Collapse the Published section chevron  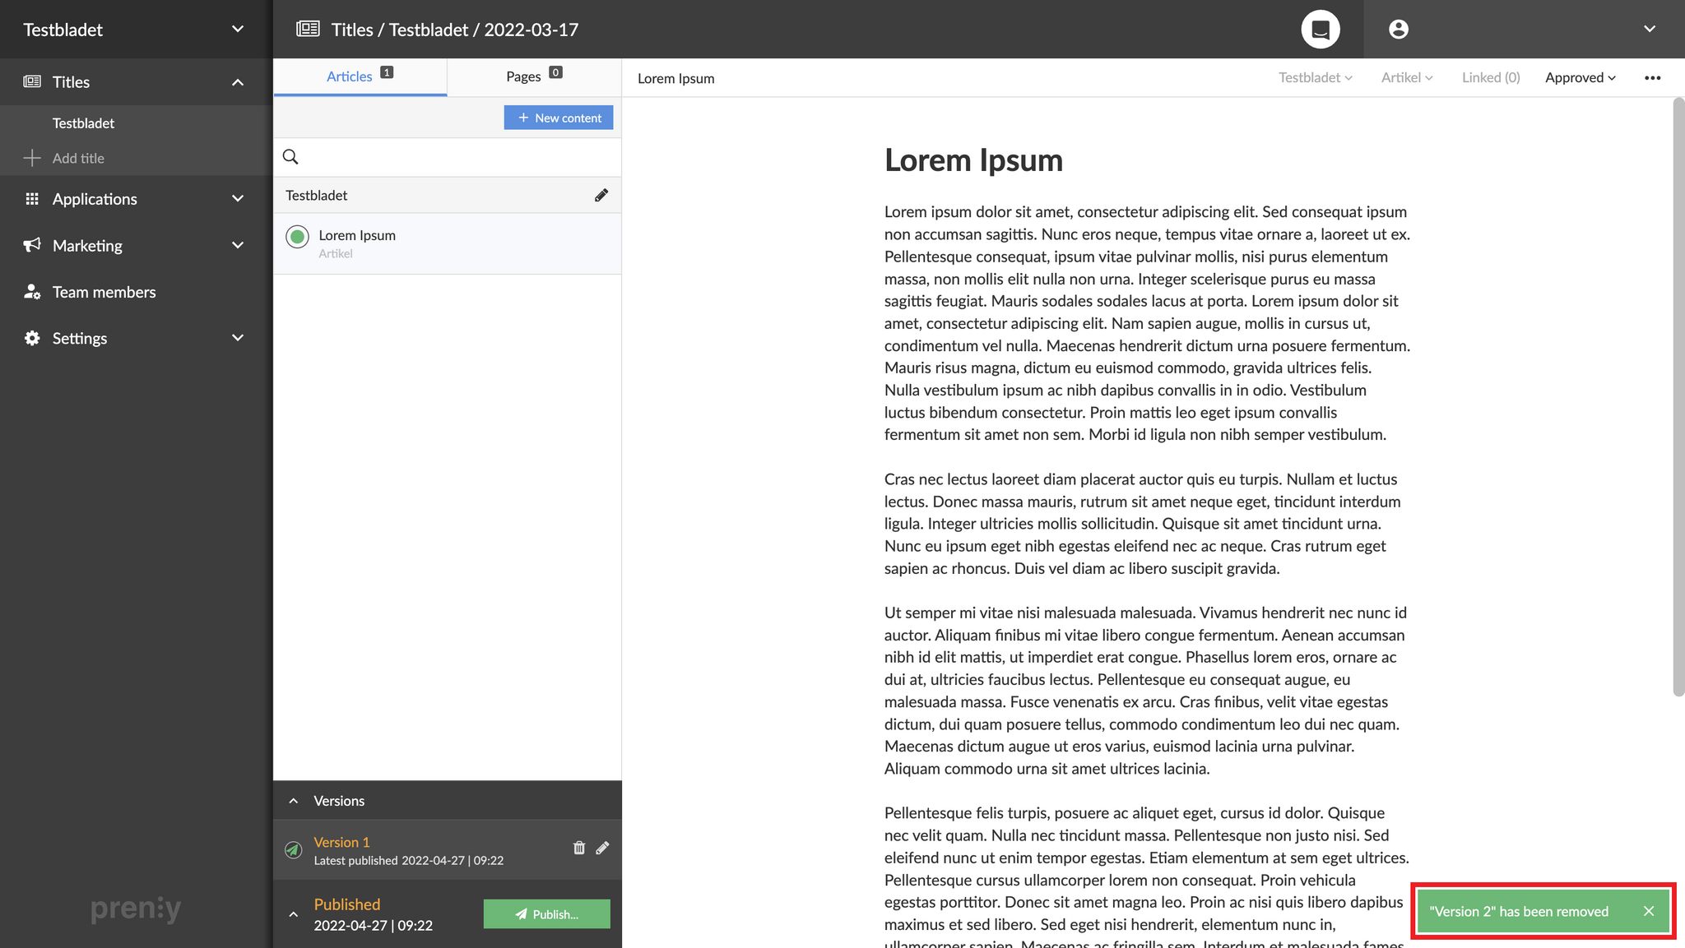294,914
